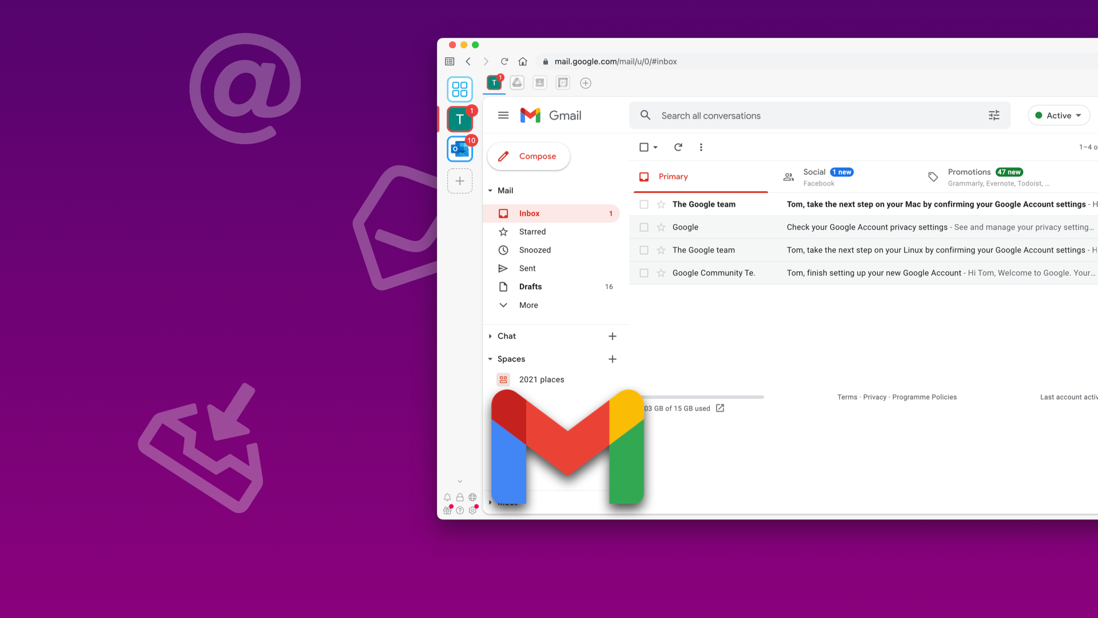Check the checkbox next to Google team email

pos(644,204)
